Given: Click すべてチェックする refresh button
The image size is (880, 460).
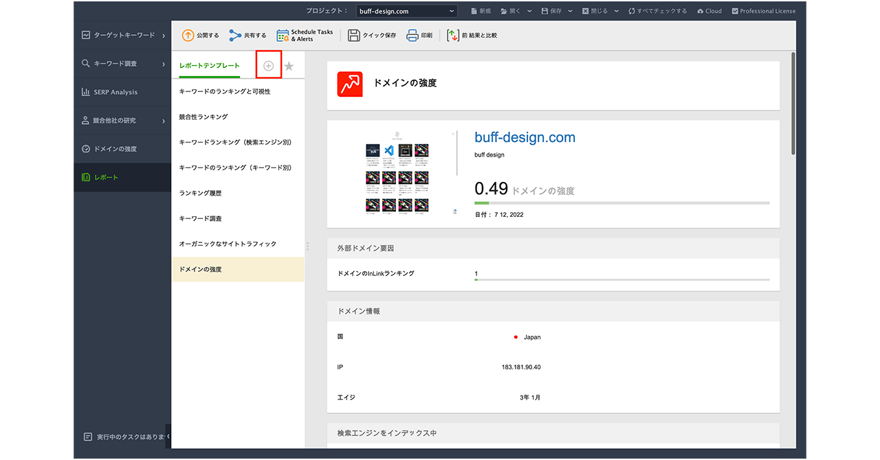Looking at the screenshot, I should click(657, 11).
